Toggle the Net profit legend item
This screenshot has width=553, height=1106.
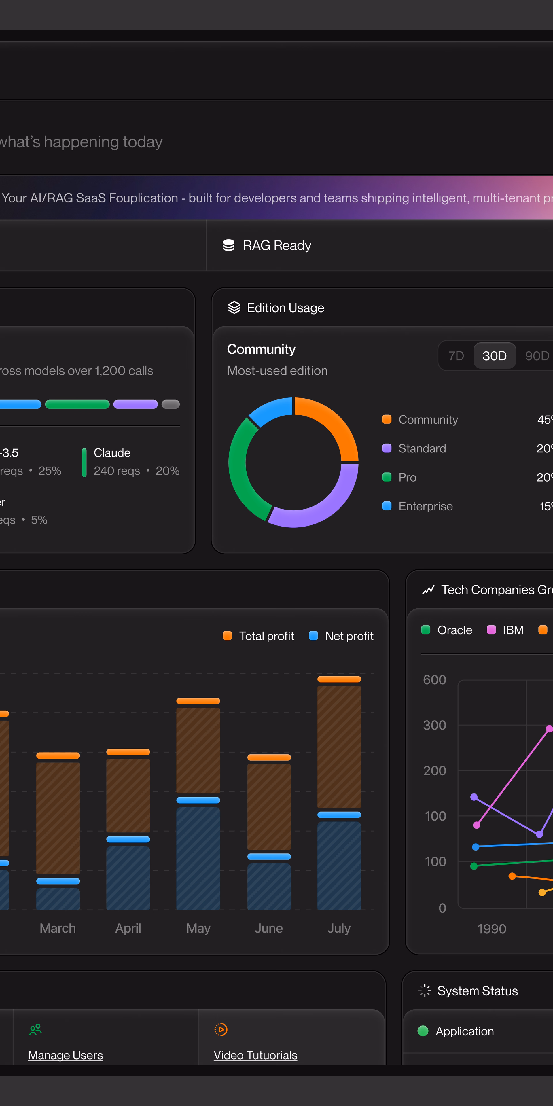pyautogui.click(x=341, y=636)
